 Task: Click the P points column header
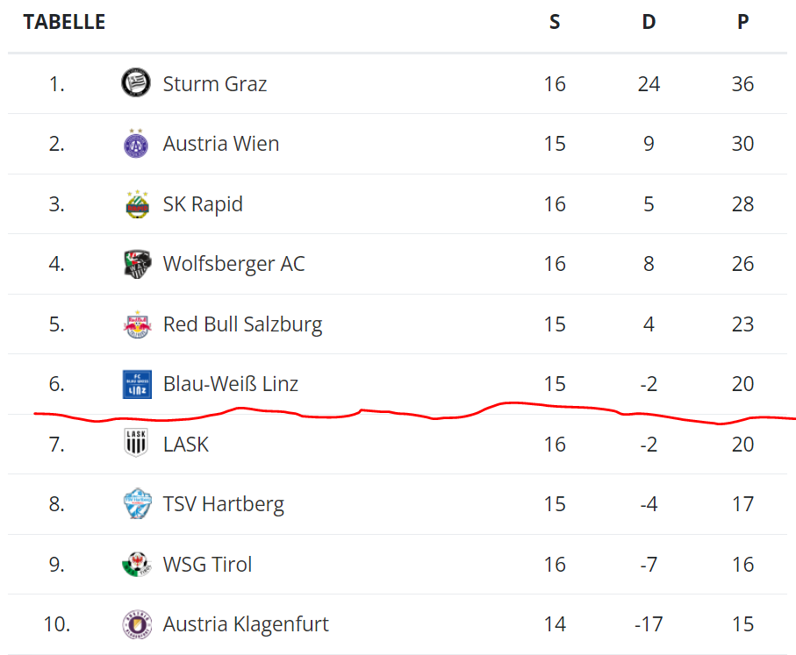742,22
